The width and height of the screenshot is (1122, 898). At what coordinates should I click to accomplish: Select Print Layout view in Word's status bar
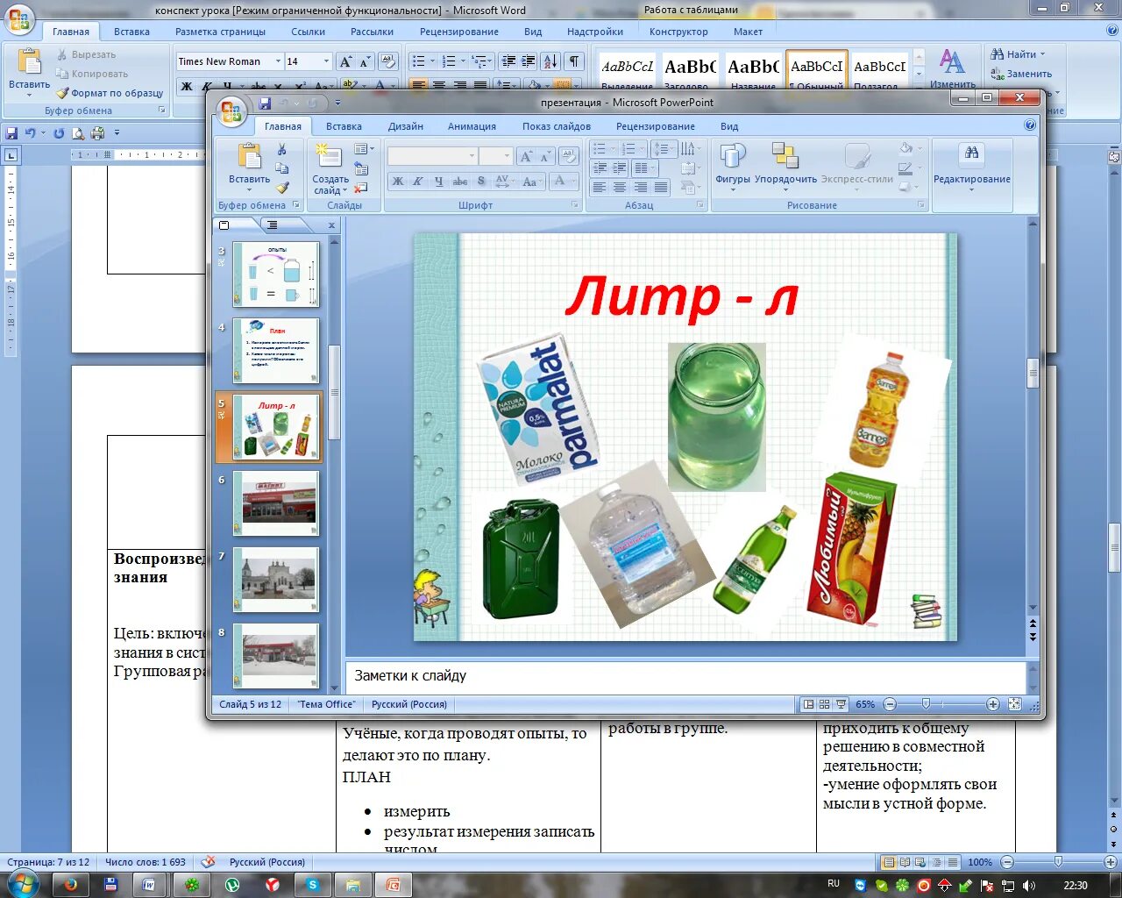pyautogui.click(x=889, y=862)
